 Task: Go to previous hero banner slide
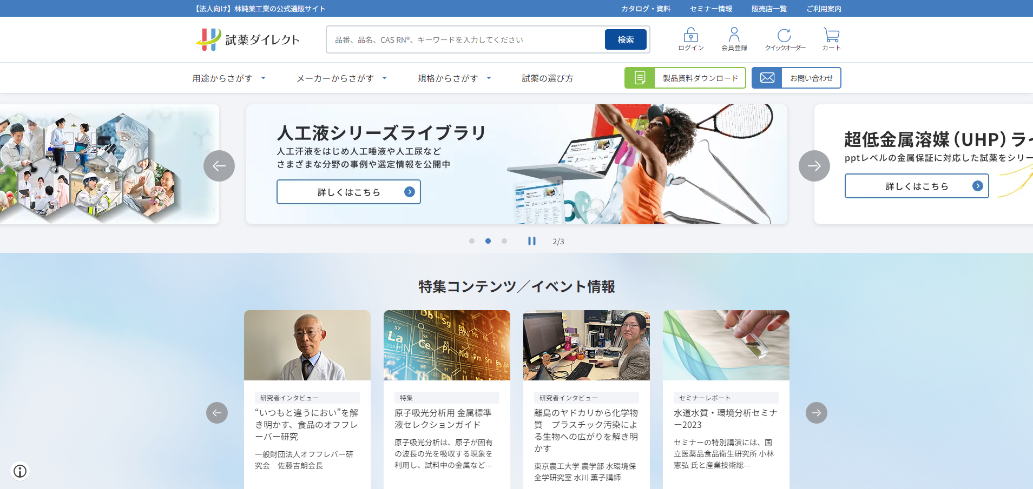[219, 166]
